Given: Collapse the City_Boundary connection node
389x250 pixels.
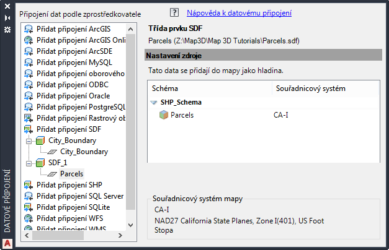Looking at the screenshot, I should click(x=29, y=141).
